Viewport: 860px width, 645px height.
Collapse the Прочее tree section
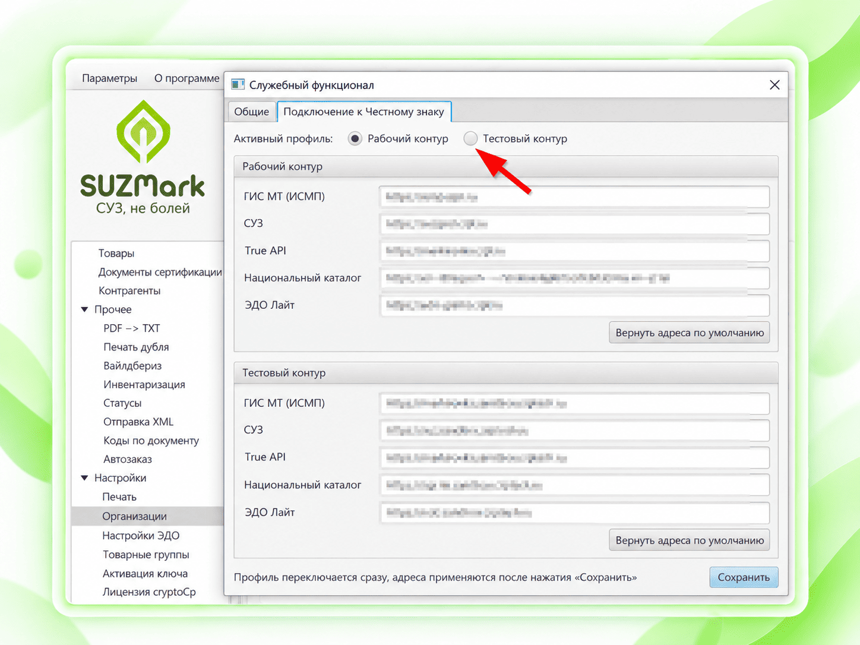84,309
